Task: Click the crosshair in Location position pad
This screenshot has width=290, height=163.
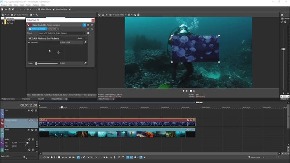Action: click(x=58, y=53)
